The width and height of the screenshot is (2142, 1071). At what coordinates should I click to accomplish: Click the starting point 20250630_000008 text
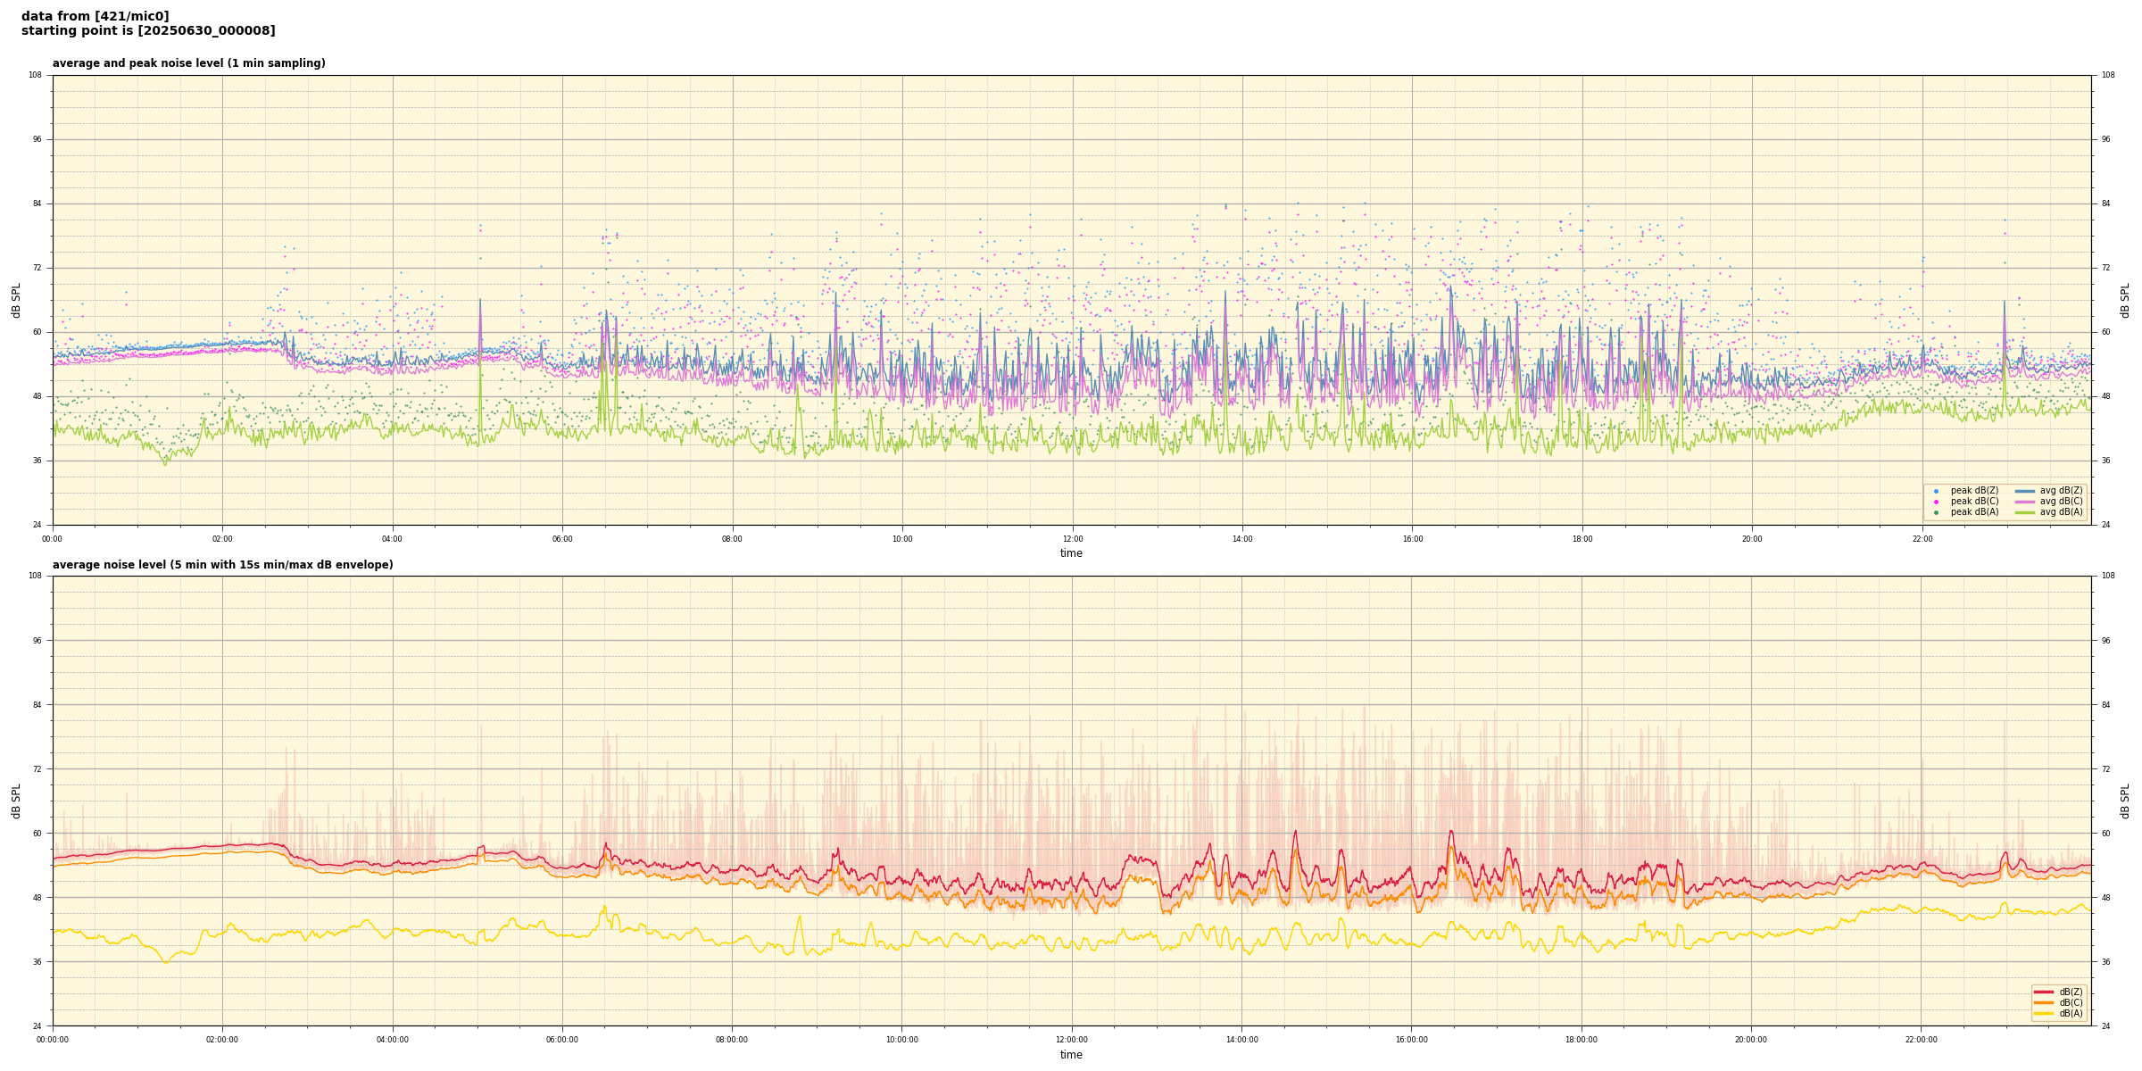148,31
